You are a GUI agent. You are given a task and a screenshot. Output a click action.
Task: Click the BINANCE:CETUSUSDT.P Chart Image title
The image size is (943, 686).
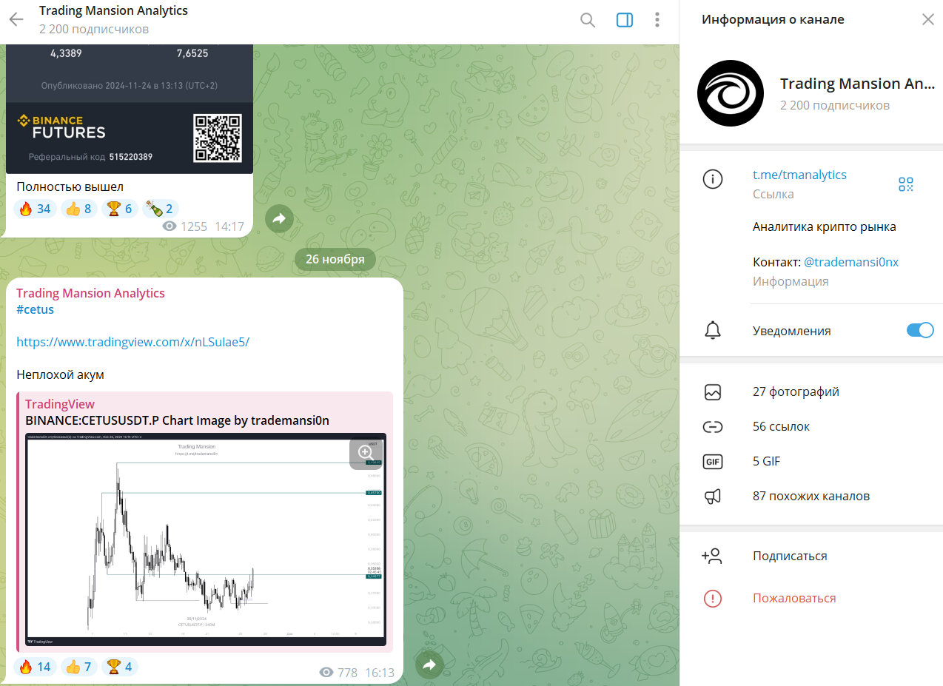(x=177, y=420)
